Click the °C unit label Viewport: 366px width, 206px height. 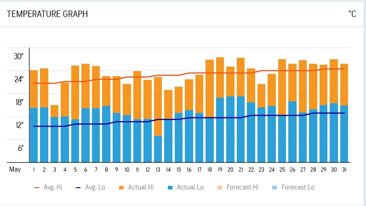(x=352, y=14)
